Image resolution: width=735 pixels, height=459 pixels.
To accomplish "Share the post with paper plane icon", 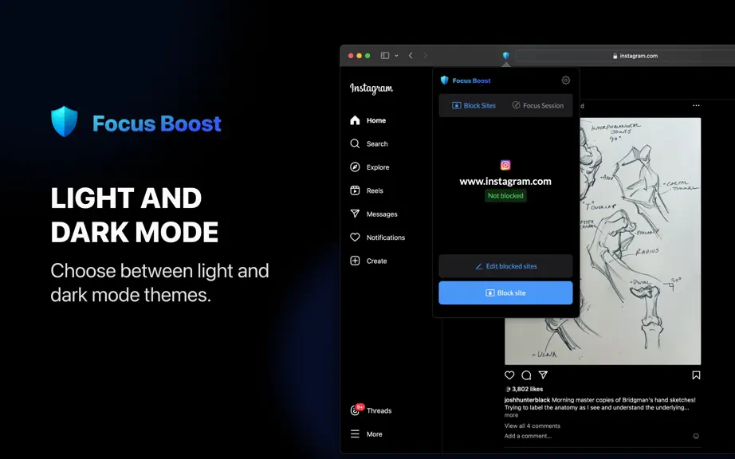I will 543,375.
